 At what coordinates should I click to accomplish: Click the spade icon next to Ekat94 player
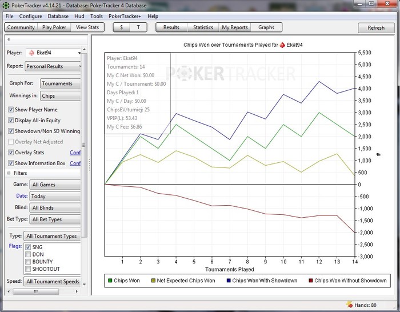coord(31,53)
